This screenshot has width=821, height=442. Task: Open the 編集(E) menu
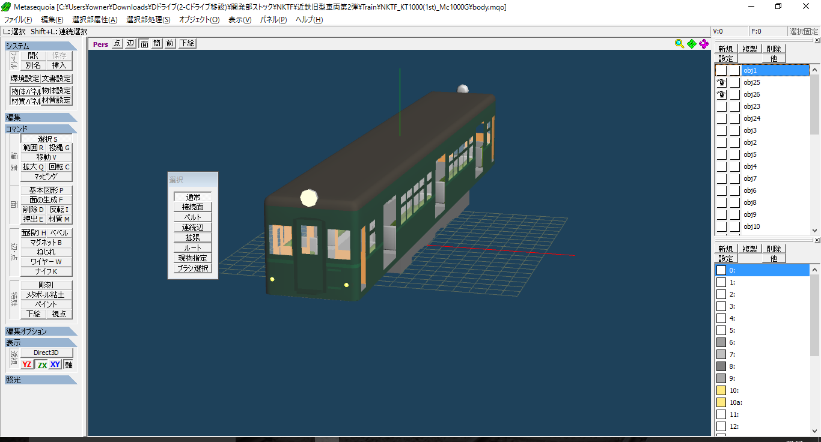click(x=52, y=20)
